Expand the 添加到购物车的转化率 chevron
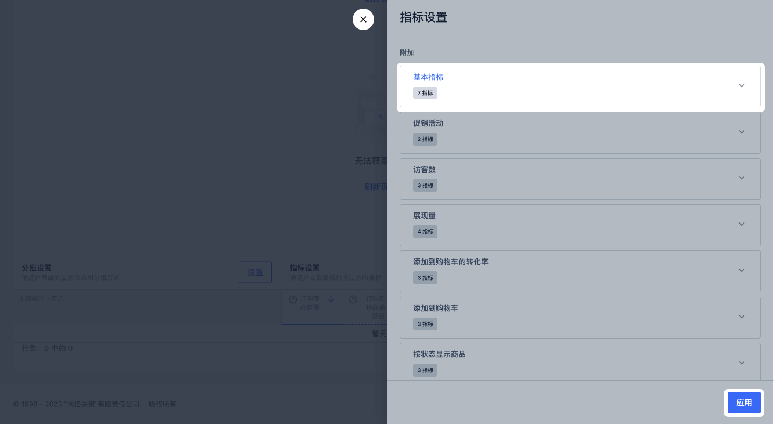775x424 pixels. pos(742,271)
